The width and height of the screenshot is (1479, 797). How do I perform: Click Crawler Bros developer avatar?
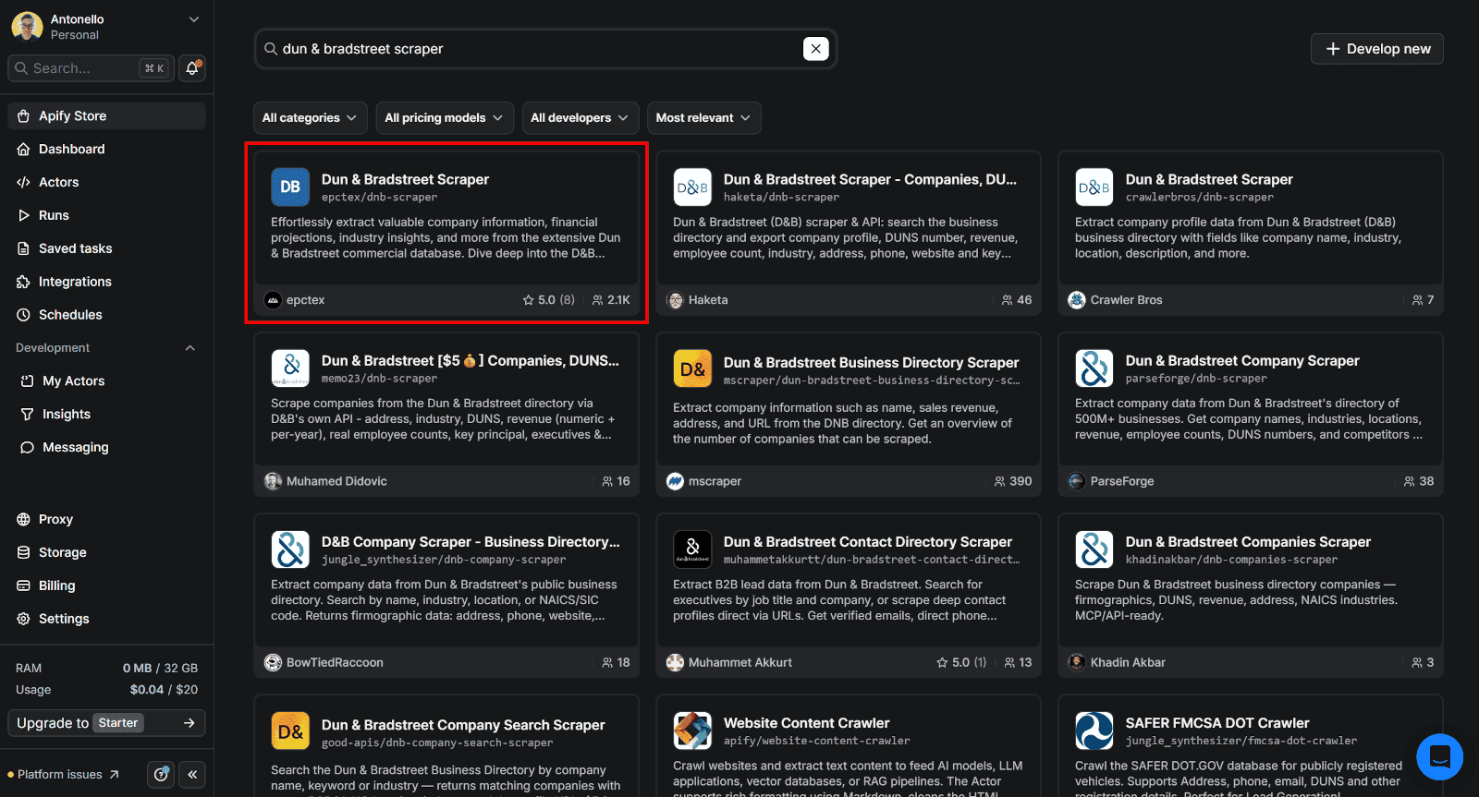pyautogui.click(x=1077, y=300)
